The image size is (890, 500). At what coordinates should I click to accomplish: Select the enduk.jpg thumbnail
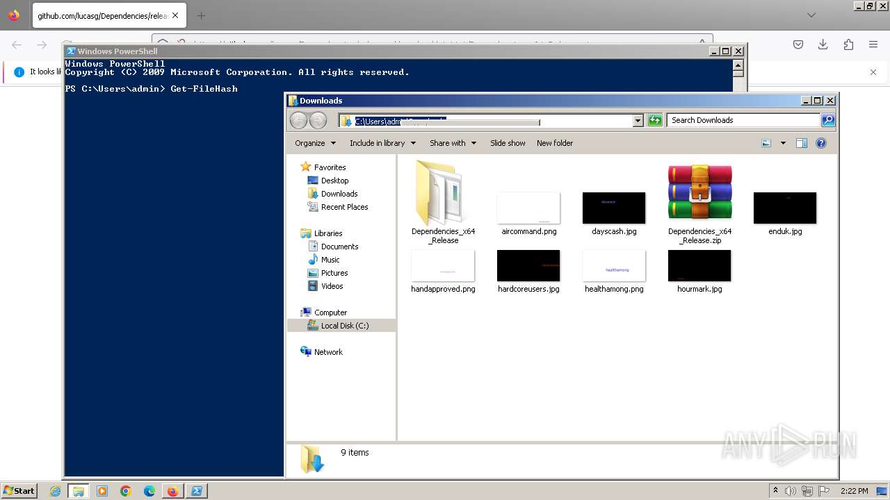(785, 214)
